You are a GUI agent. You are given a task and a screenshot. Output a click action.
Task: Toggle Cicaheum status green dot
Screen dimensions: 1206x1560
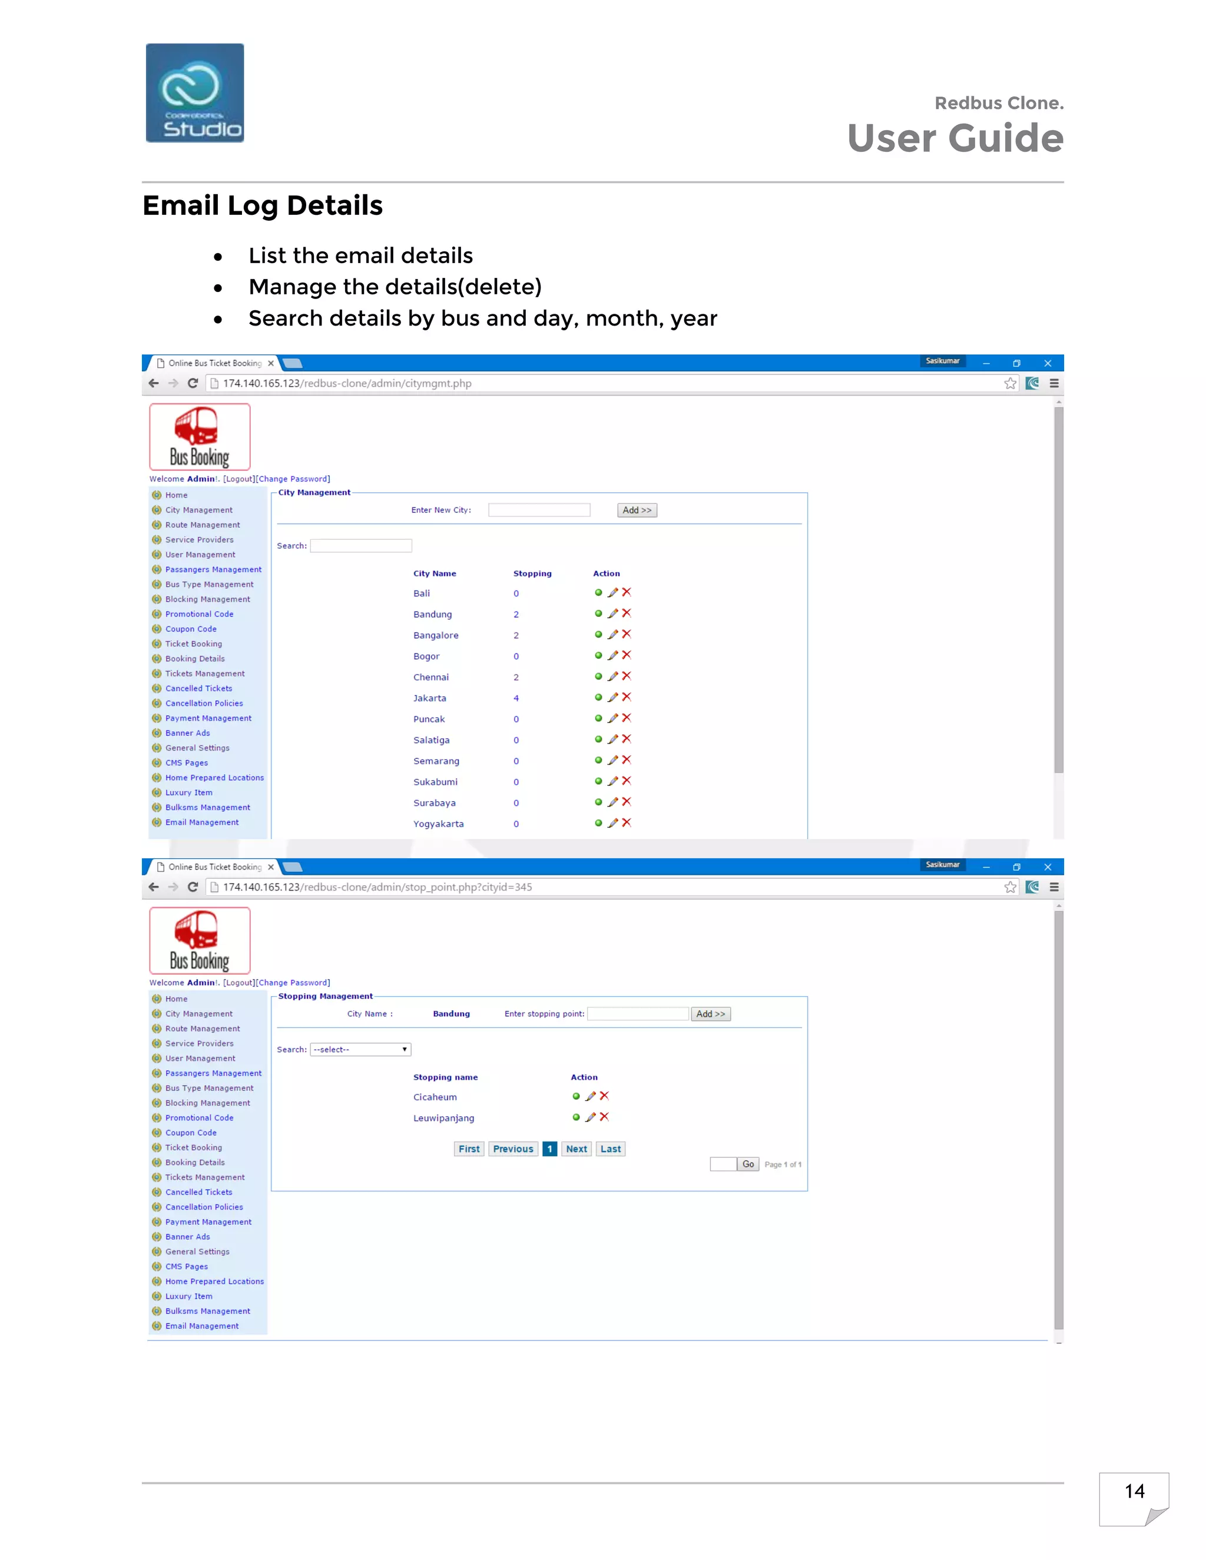point(577,1097)
